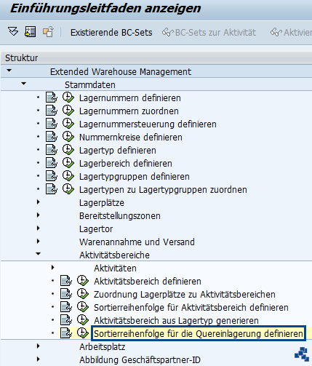Expand Abbildung Geschäftspartner-ID node
312x366 pixels.
[38, 359]
